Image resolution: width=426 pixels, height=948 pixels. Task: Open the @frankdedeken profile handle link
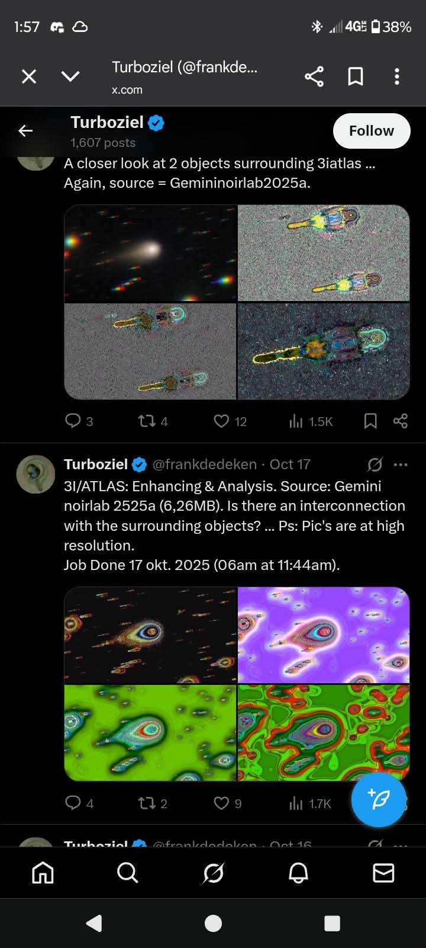click(205, 465)
